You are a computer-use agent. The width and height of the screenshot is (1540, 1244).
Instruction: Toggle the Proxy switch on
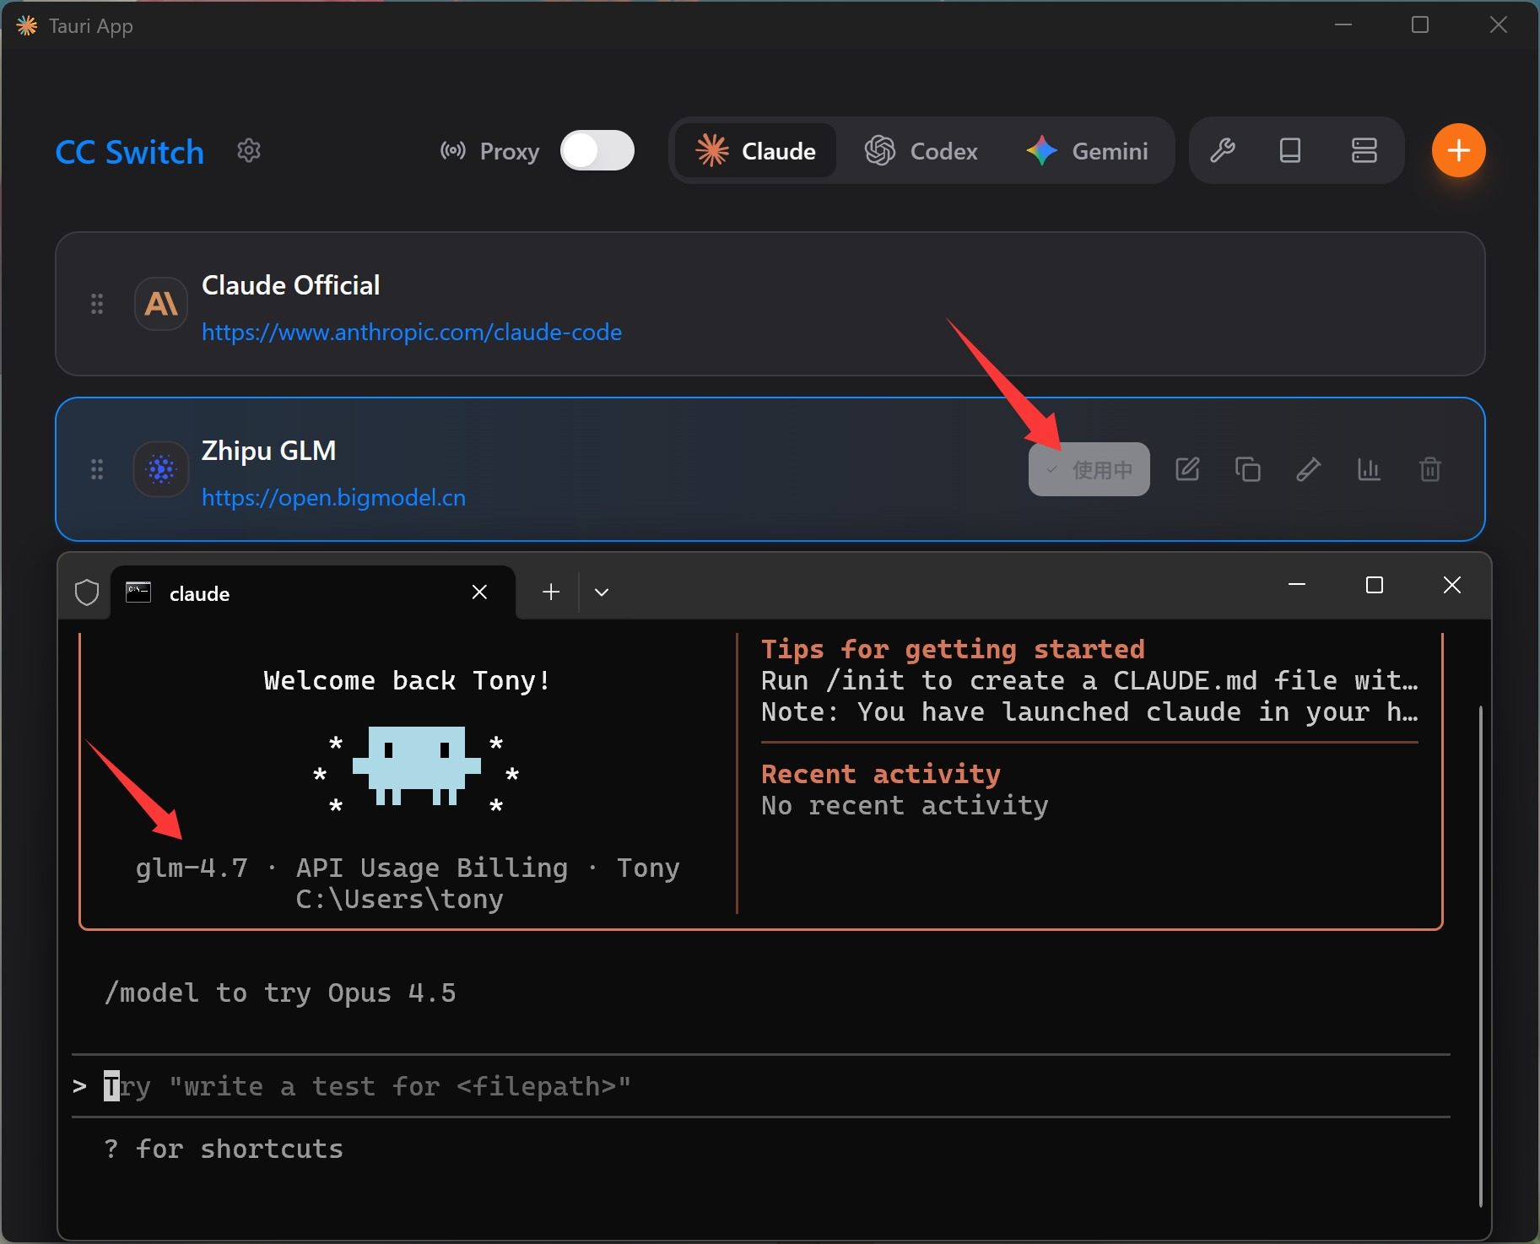coord(597,151)
